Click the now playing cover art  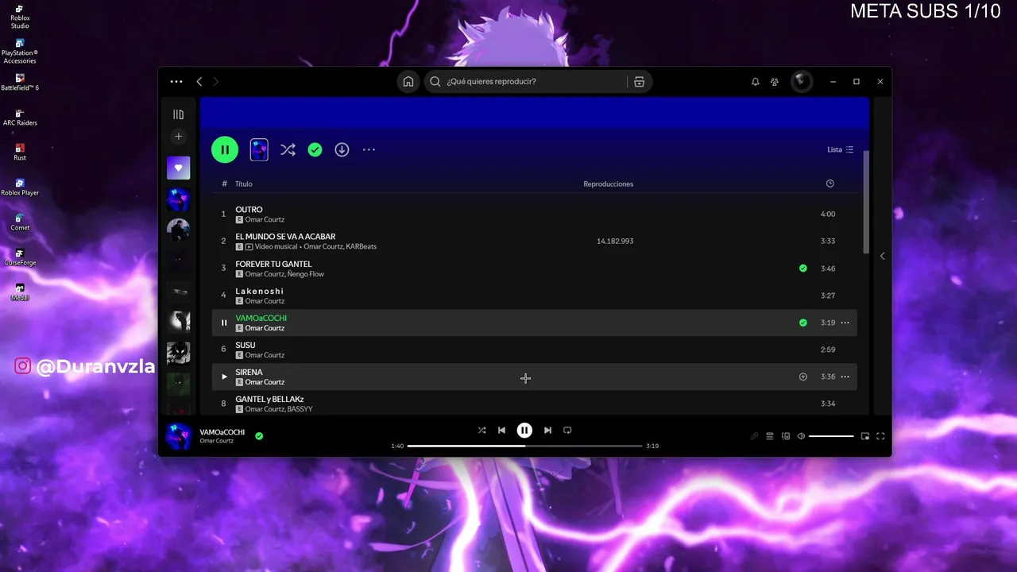coord(178,436)
